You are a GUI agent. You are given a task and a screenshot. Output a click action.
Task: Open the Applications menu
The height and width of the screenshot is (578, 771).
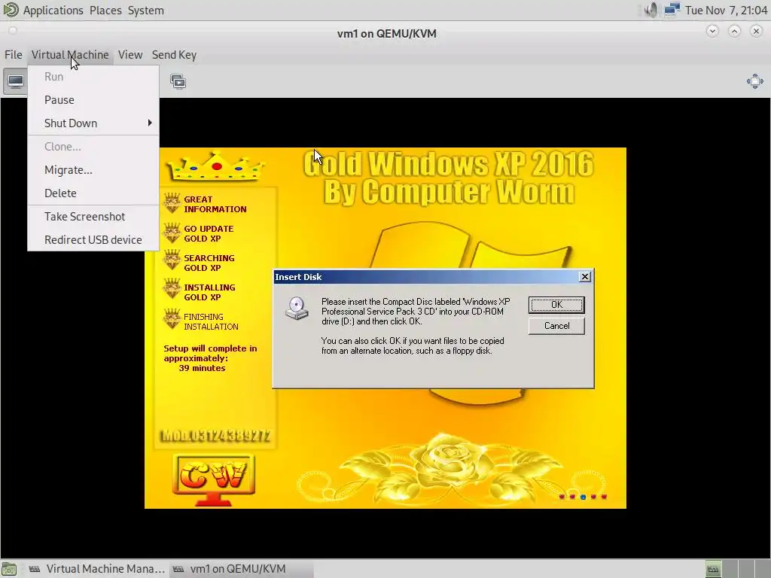click(53, 11)
